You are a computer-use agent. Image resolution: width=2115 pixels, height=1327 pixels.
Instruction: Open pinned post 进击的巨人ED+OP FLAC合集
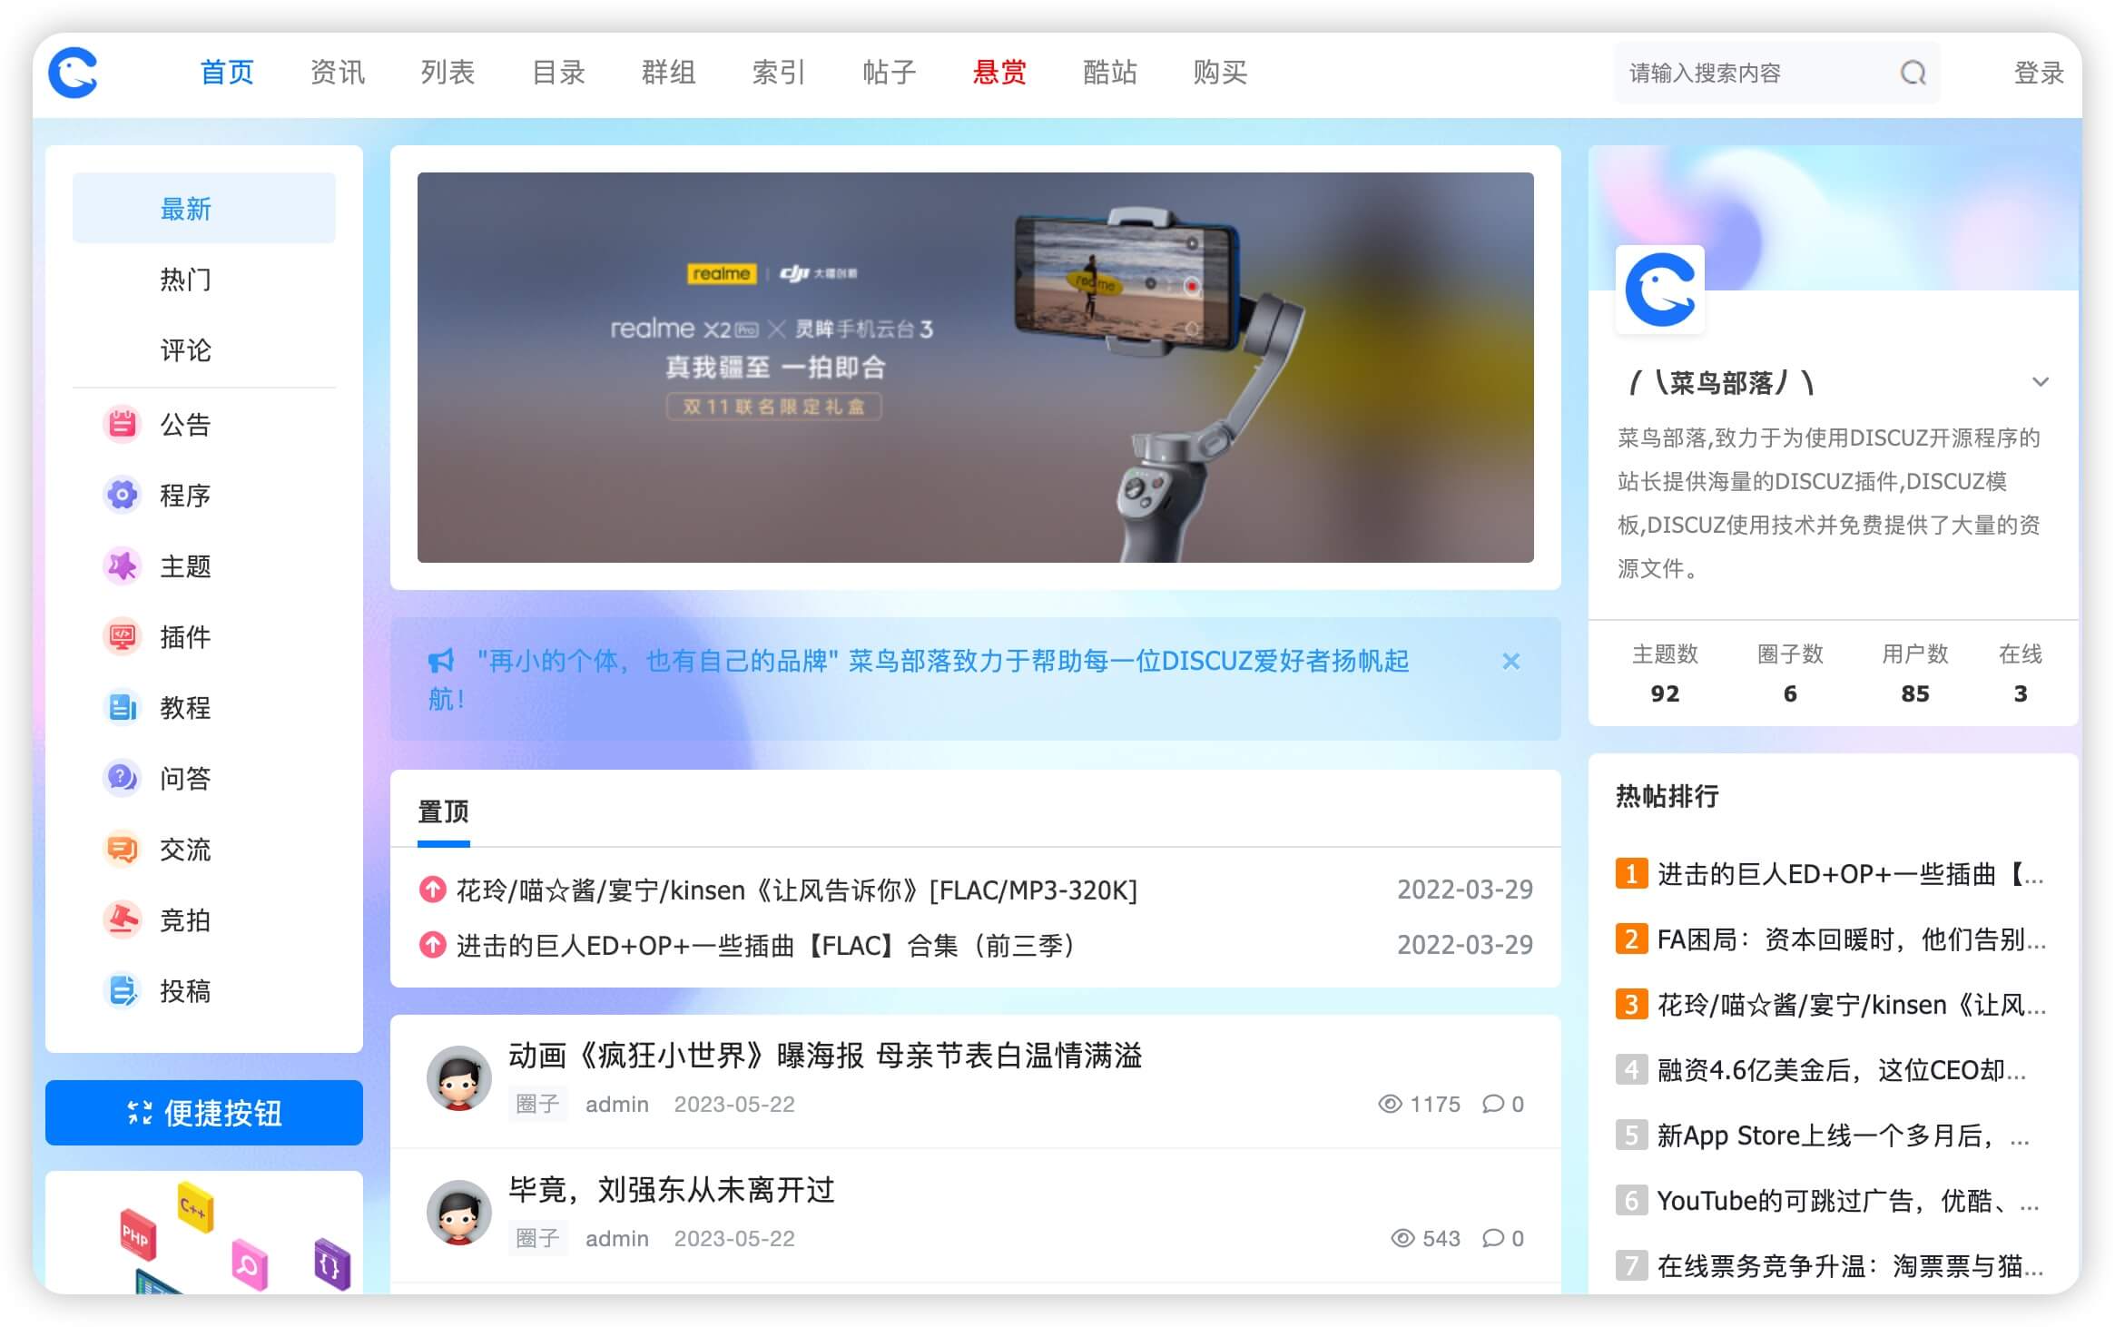pos(764,946)
